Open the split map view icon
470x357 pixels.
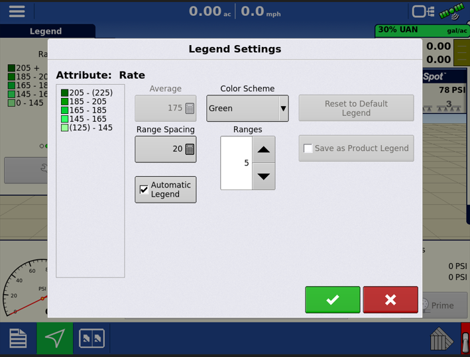91,338
